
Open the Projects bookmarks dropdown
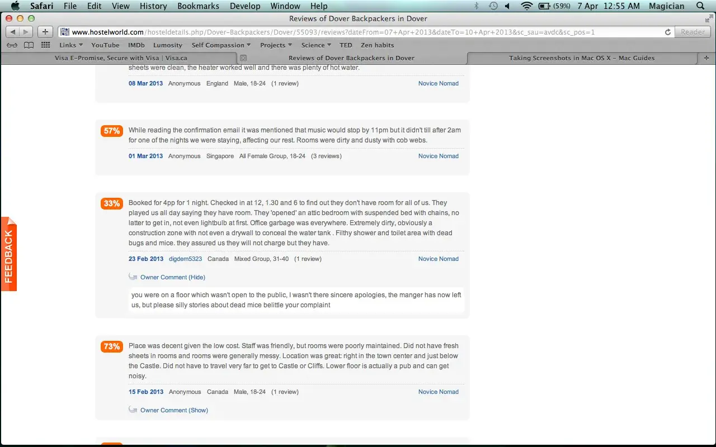(276, 45)
